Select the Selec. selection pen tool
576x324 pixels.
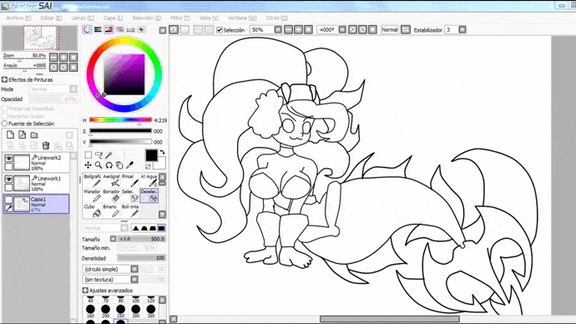click(130, 195)
